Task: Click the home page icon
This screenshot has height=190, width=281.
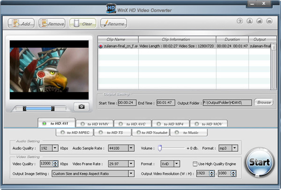Action: pyautogui.click(x=259, y=21)
